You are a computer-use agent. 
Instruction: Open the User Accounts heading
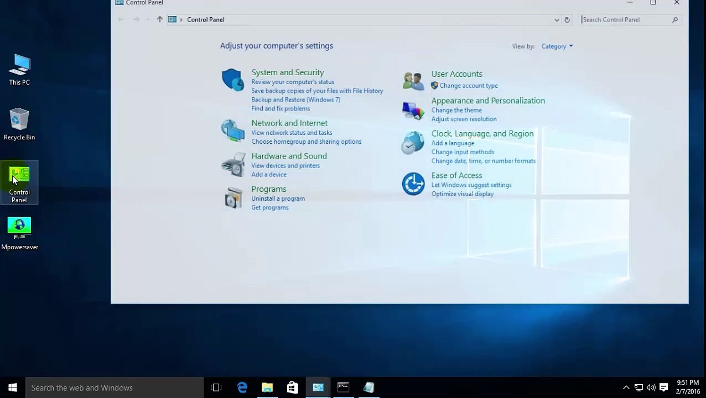point(456,74)
